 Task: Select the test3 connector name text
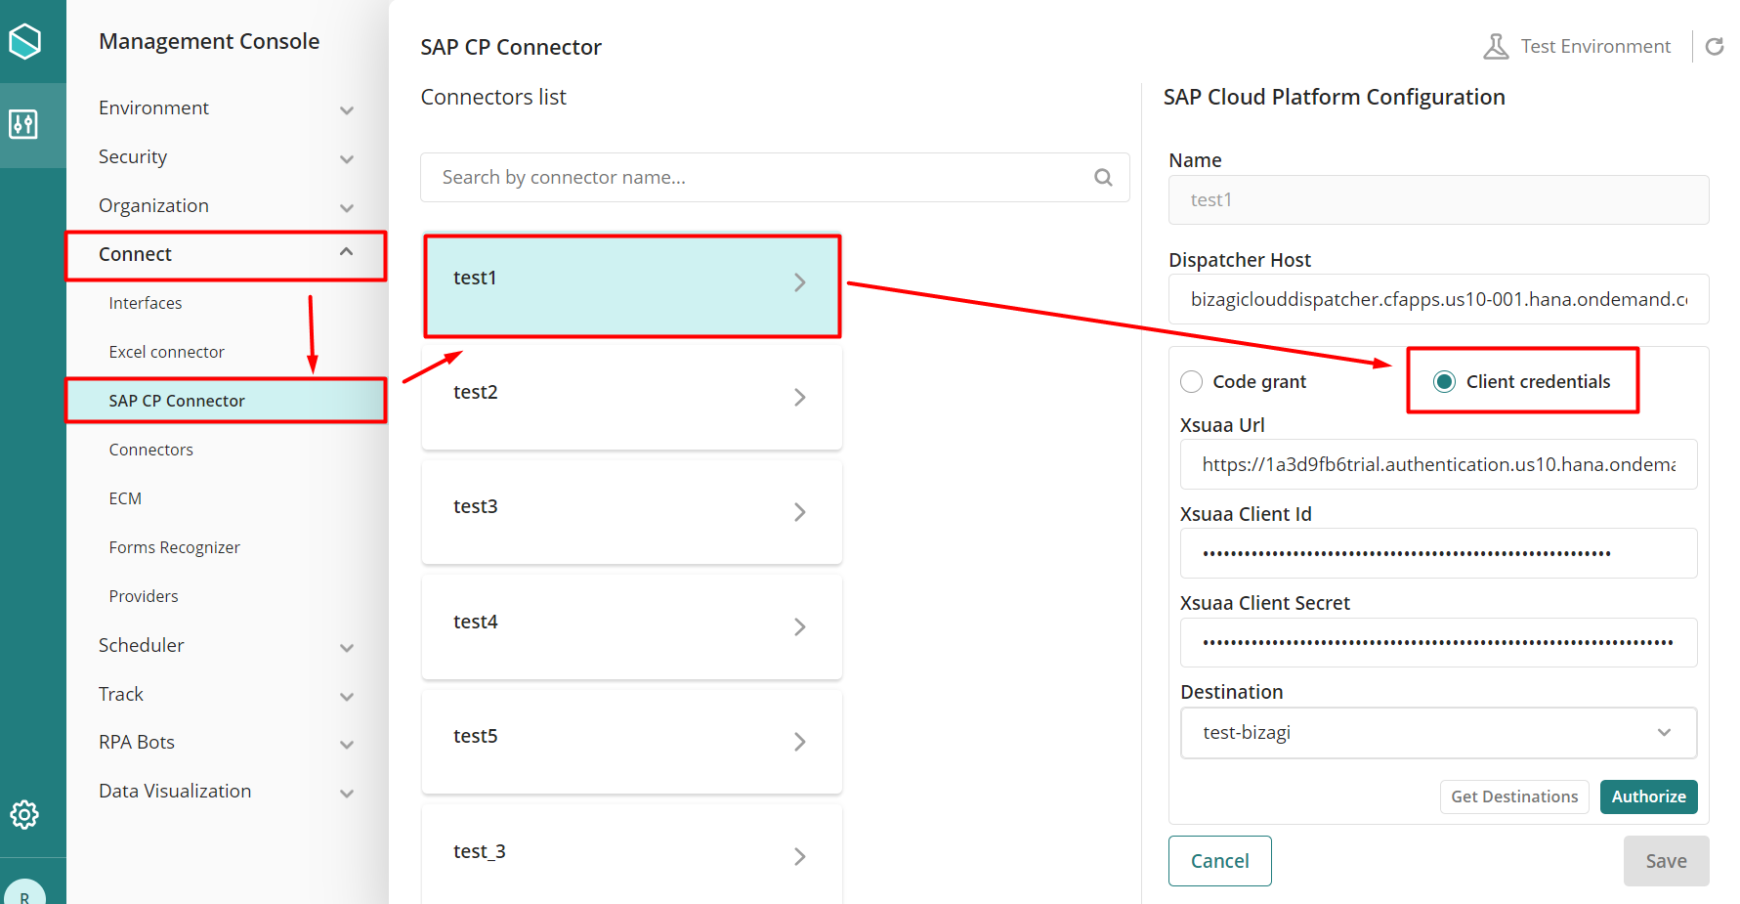[476, 506]
